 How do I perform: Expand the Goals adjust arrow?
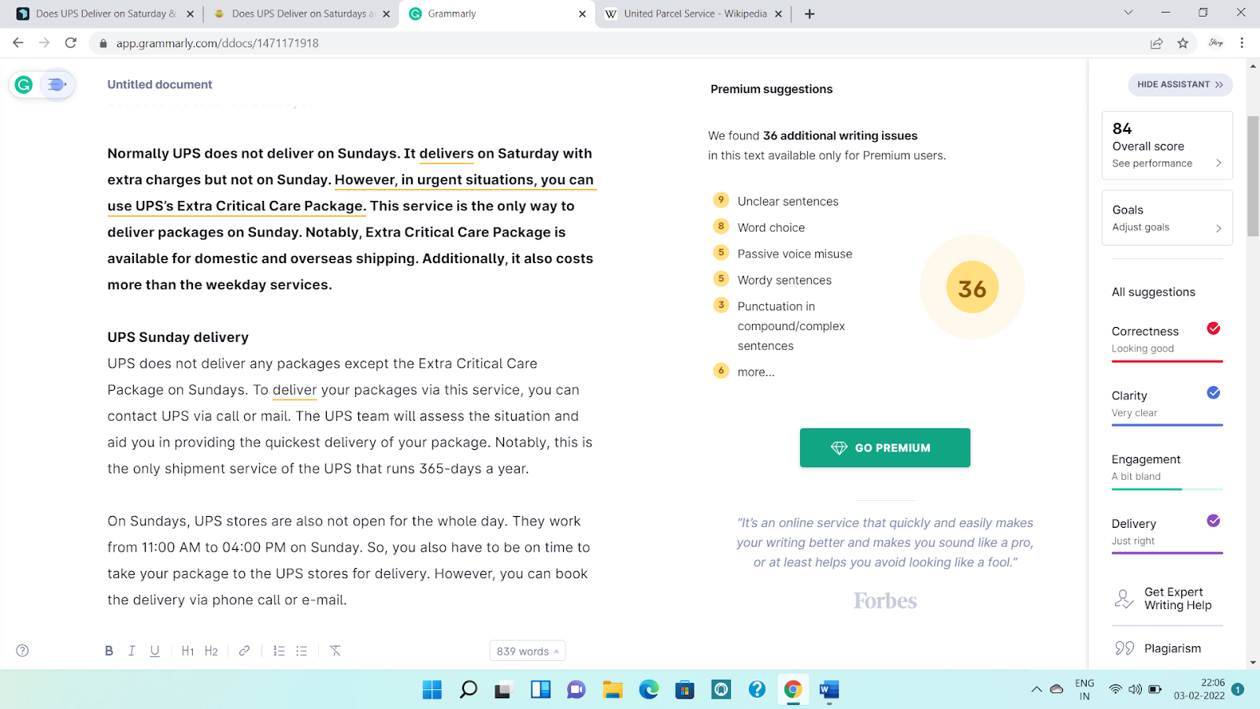[1218, 228]
